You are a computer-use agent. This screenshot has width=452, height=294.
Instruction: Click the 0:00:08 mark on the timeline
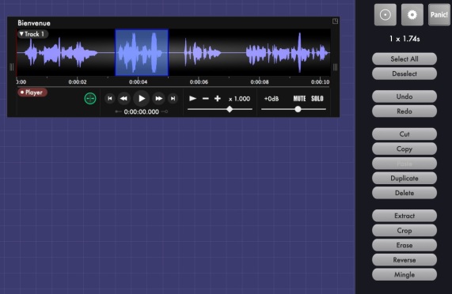point(260,82)
